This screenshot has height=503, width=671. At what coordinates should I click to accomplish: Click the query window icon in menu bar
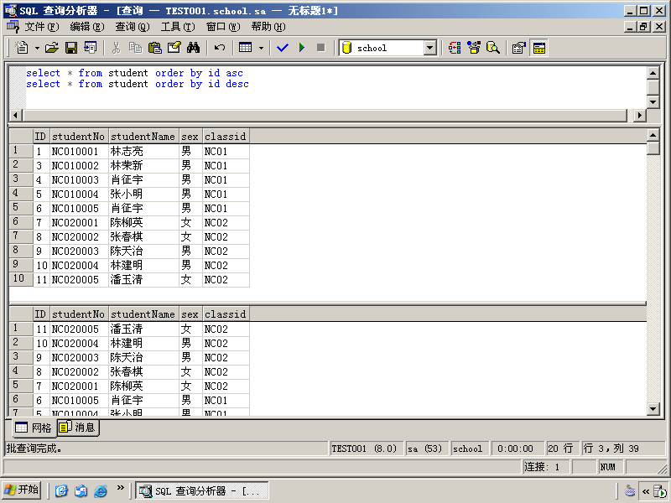[13, 27]
